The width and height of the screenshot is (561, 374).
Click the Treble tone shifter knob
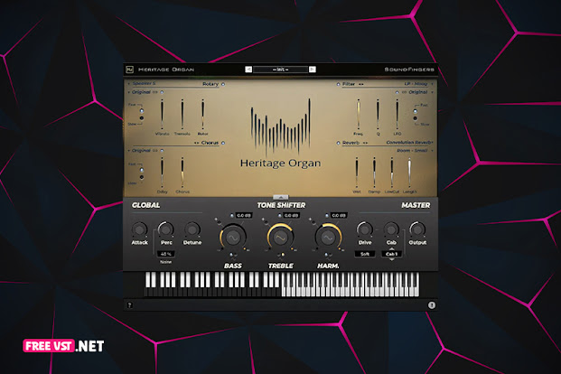pos(280,238)
